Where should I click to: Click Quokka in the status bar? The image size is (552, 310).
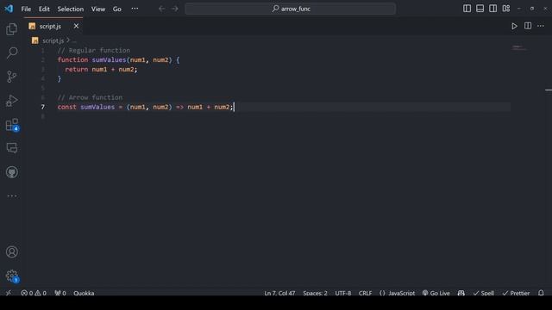(x=84, y=293)
